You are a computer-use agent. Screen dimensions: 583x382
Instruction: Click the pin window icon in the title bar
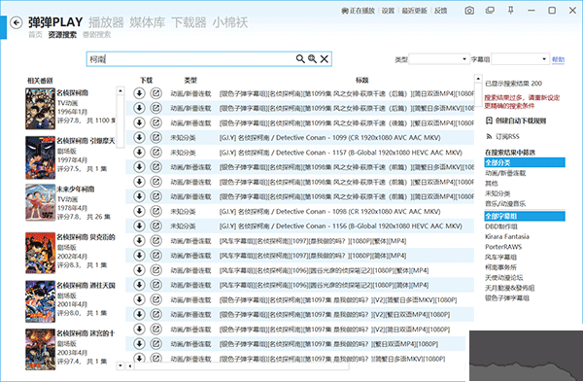tap(511, 11)
